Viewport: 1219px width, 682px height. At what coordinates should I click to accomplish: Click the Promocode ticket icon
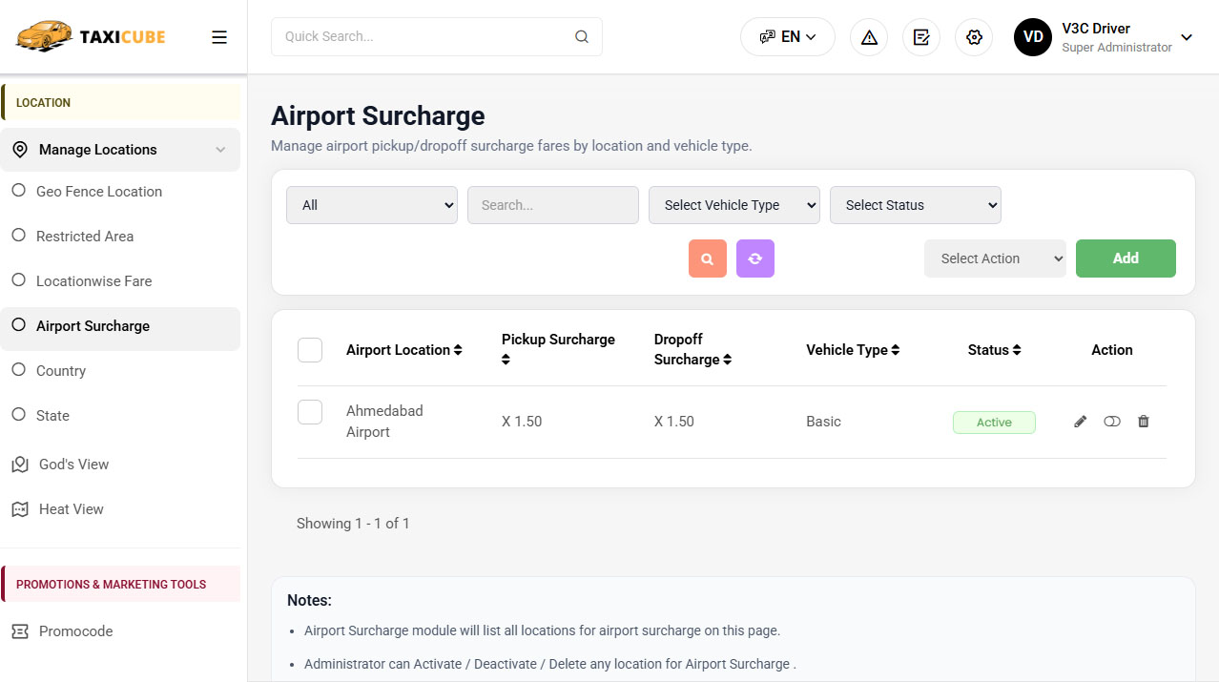[x=20, y=631]
